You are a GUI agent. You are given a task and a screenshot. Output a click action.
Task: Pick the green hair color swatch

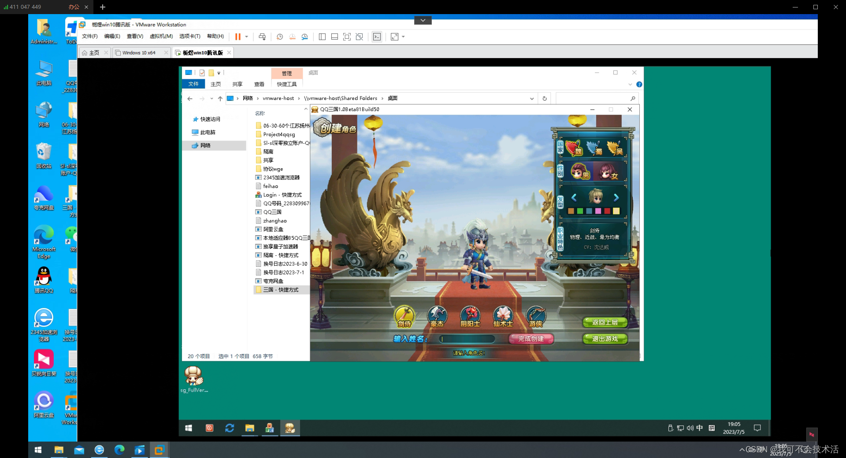click(580, 211)
